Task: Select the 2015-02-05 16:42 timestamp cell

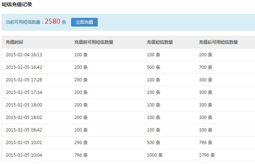Action: 24,67
